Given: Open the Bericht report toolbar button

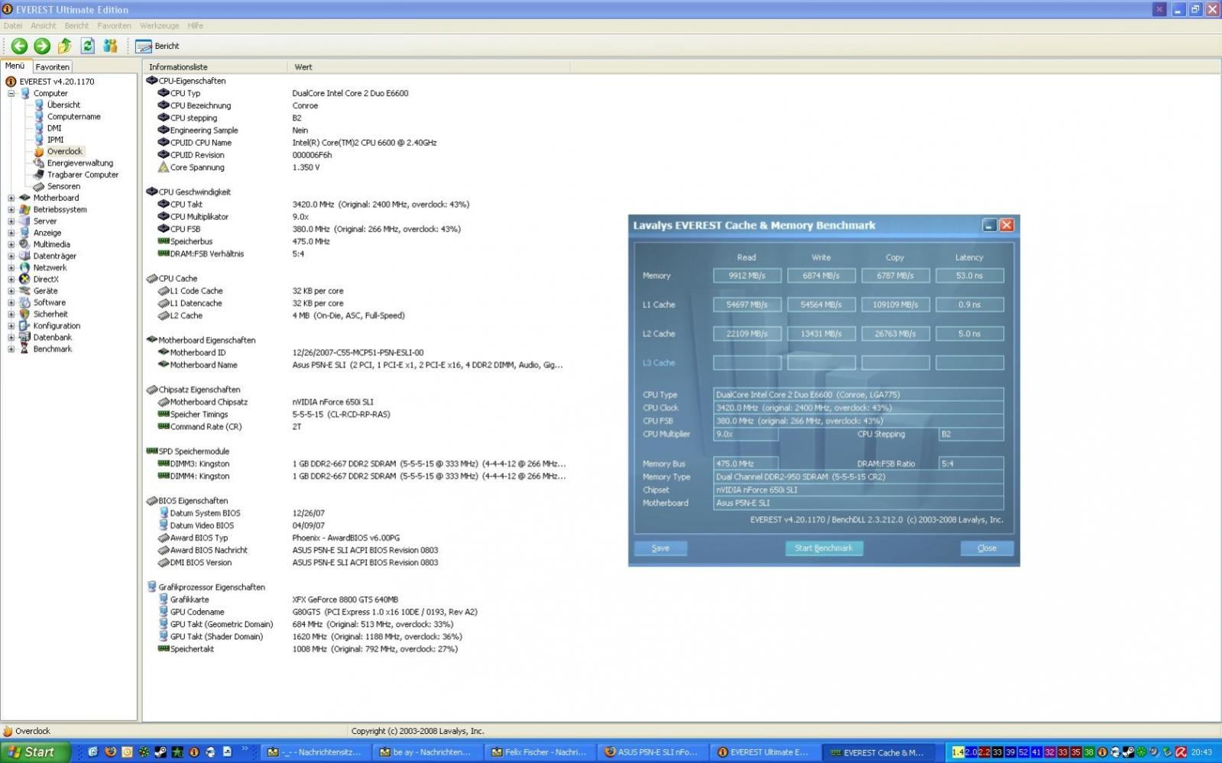Looking at the screenshot, I should click(x=157, y=46).
